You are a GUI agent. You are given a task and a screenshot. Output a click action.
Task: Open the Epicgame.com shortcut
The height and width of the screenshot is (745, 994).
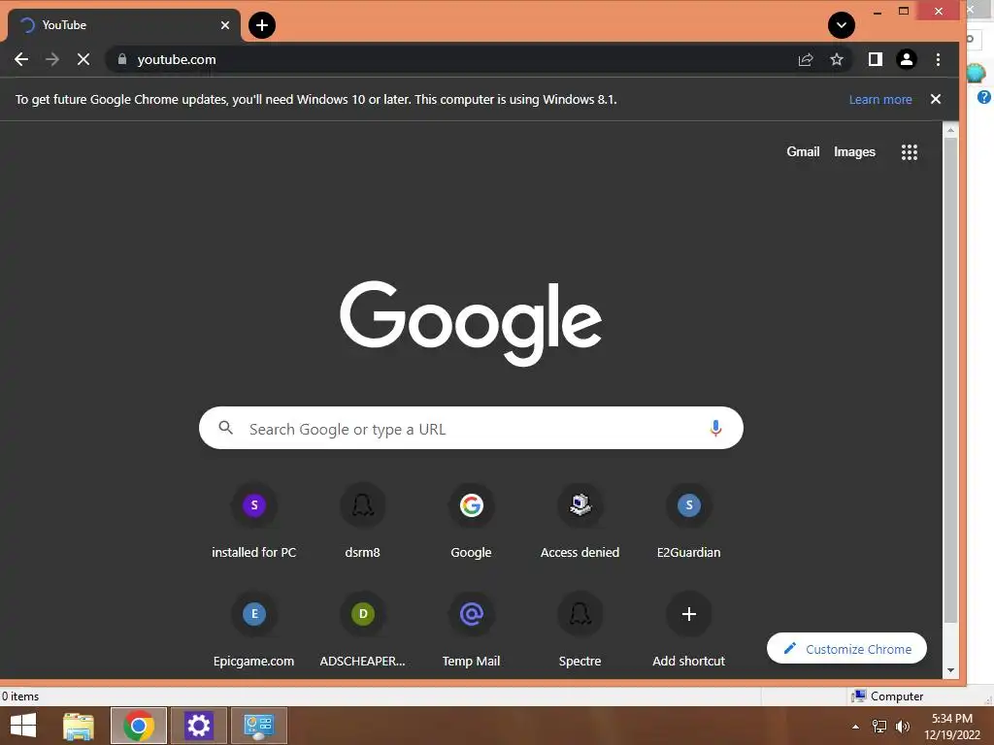[253, 630]
